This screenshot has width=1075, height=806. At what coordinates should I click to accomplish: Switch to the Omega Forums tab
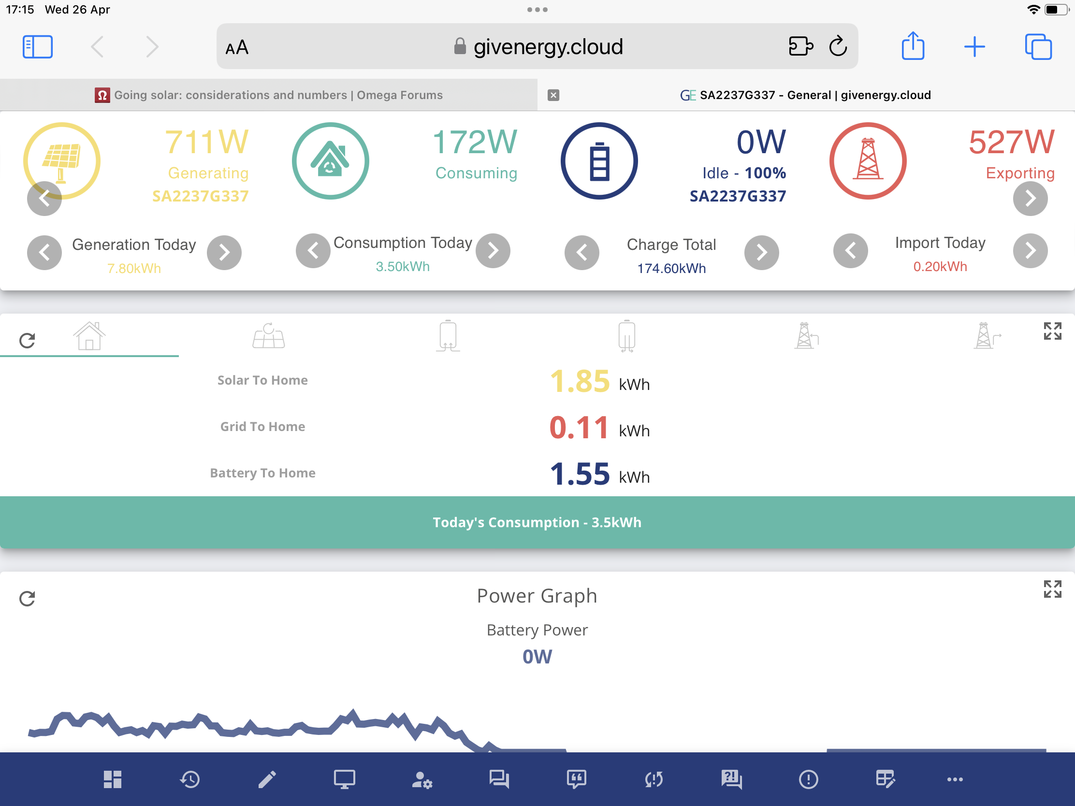269,95
